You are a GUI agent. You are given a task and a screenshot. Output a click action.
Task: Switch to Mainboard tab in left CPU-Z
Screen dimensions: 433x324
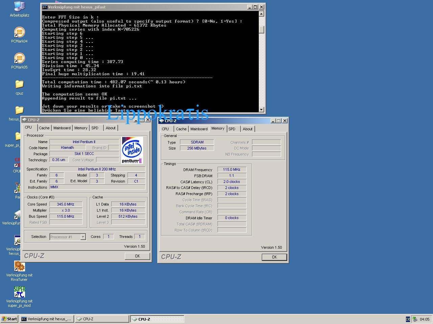coord(62,128)
